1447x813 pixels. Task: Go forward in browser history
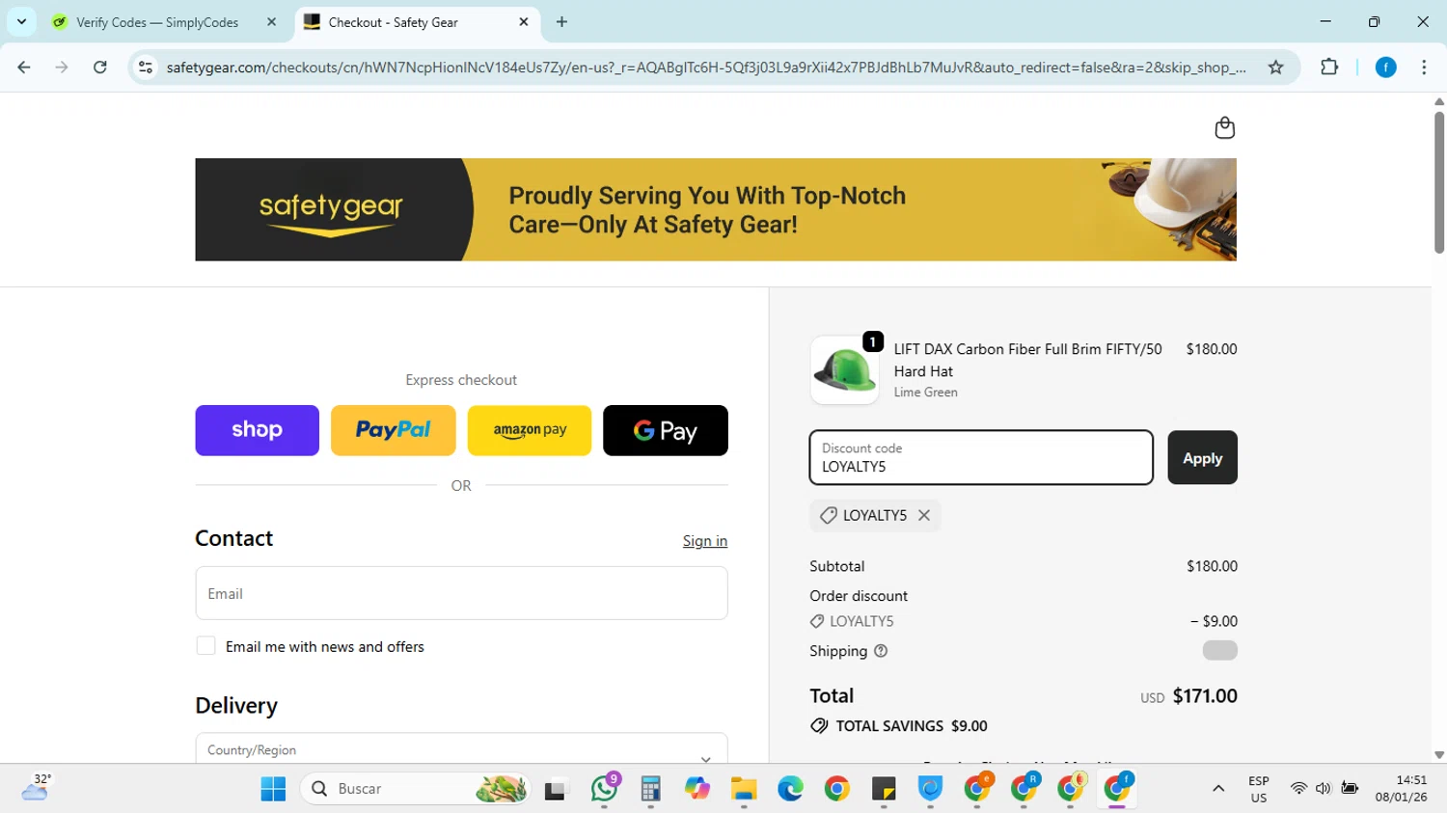pos(62,68)
